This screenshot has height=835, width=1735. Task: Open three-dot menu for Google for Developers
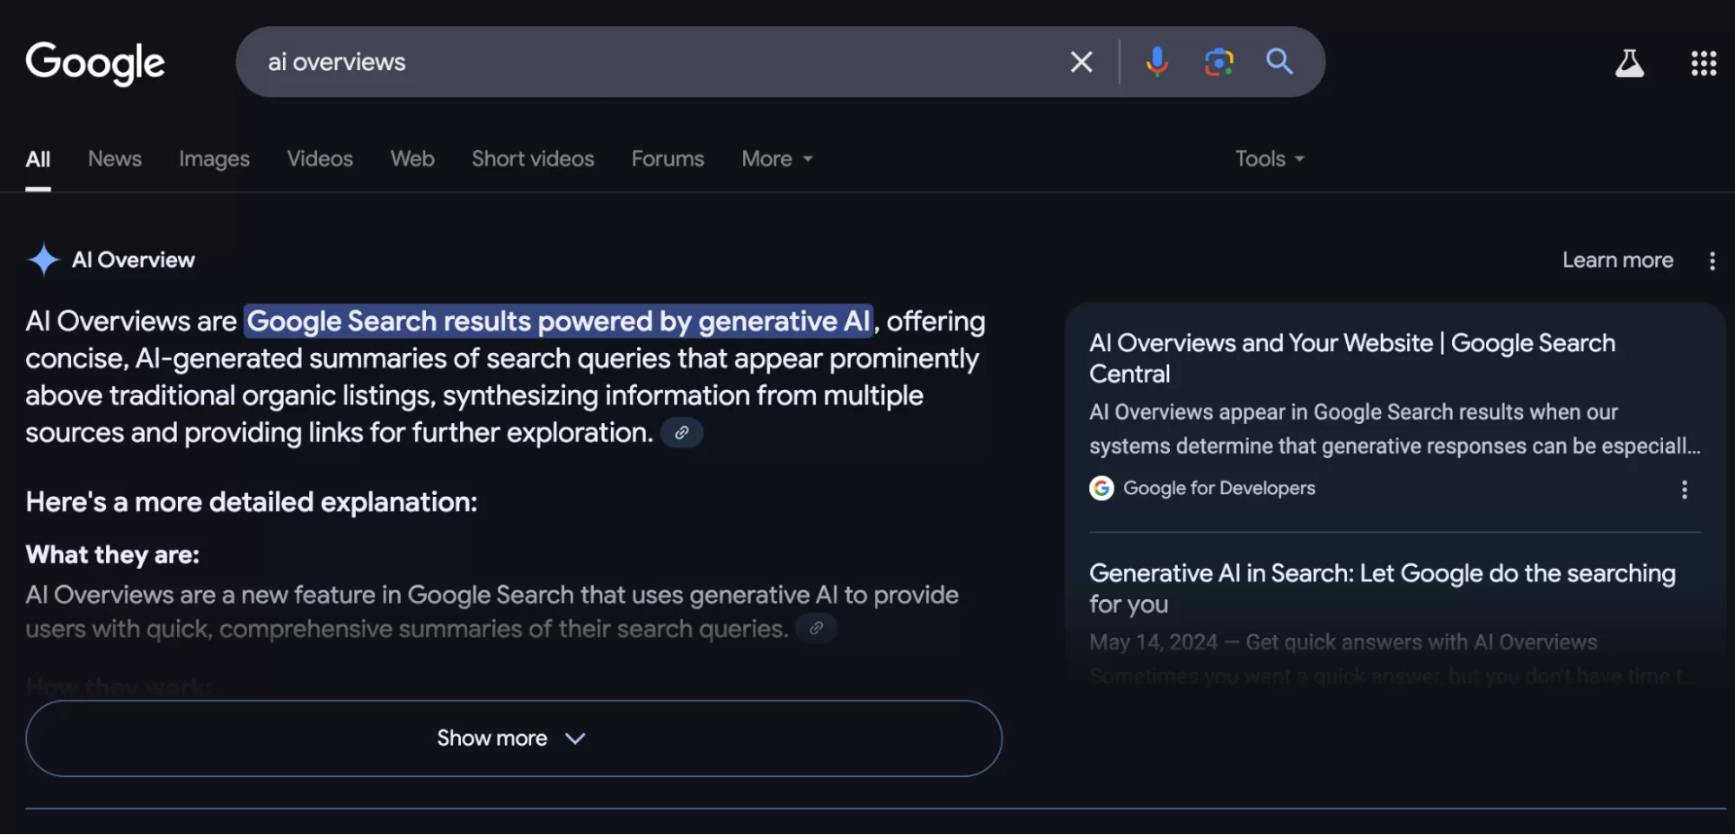click(1684, 490)
